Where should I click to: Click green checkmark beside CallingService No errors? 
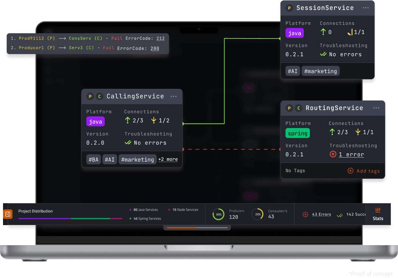[127, 143]
